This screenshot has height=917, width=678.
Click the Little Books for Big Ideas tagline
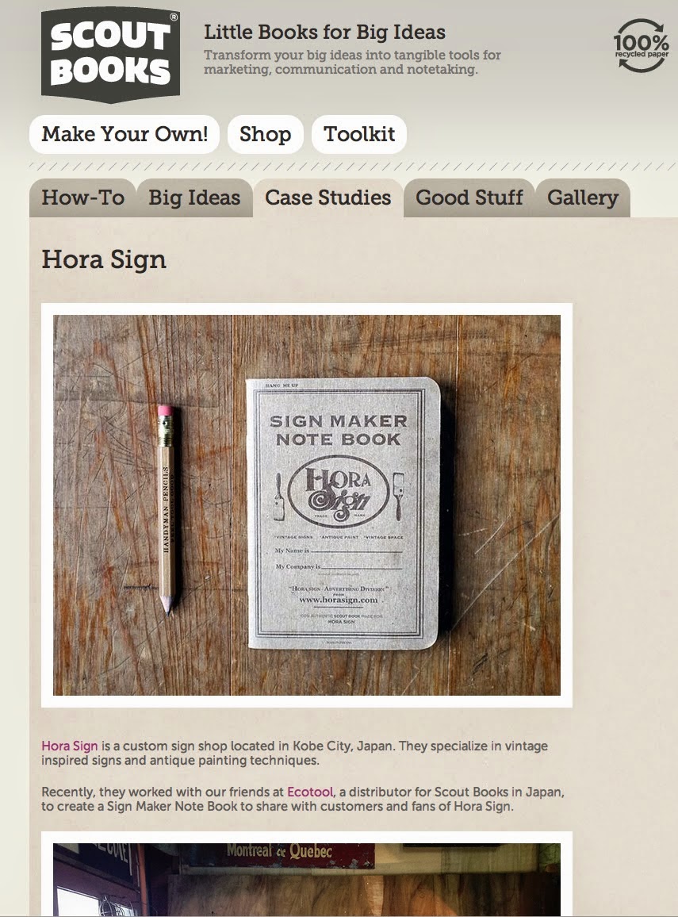tap(324, 33)
